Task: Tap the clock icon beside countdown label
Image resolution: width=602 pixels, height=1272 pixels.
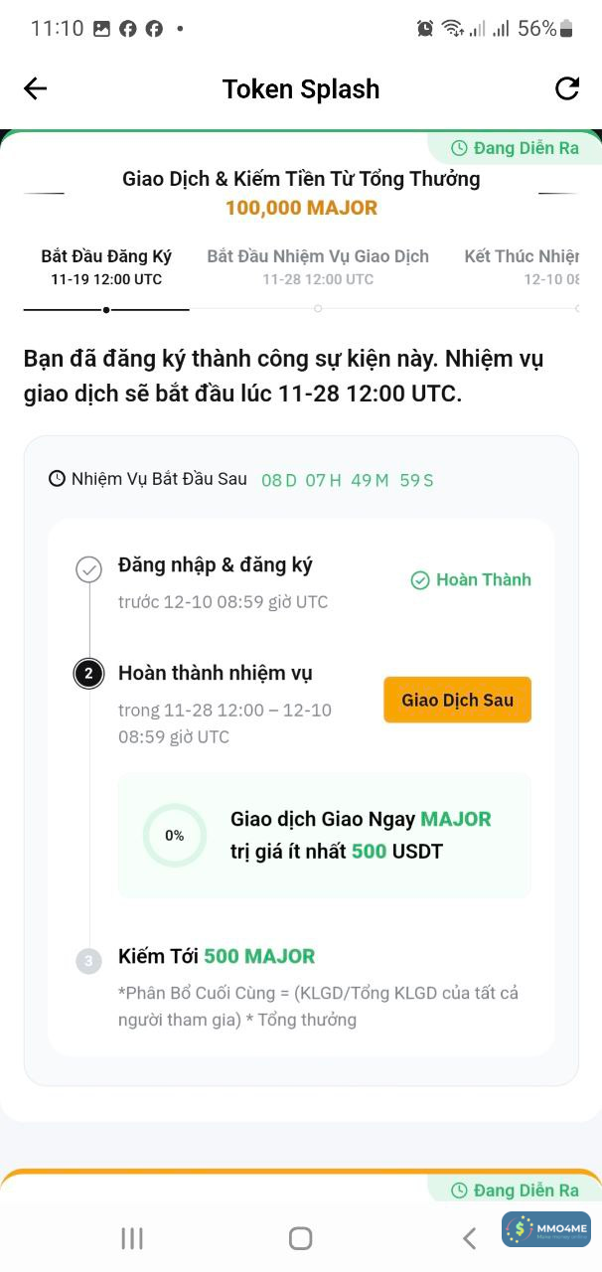Action: pyautogui.click(x=58, y=478)
